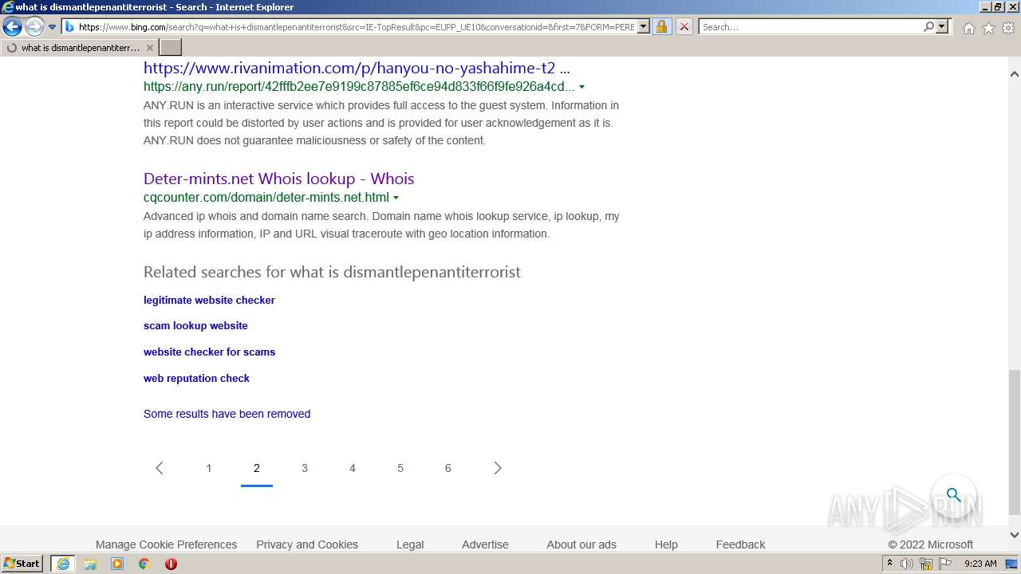The width and height of the screenshot is (1021, 574).
Task: Open Privacy and Cookies footer link
Action: 307,545
